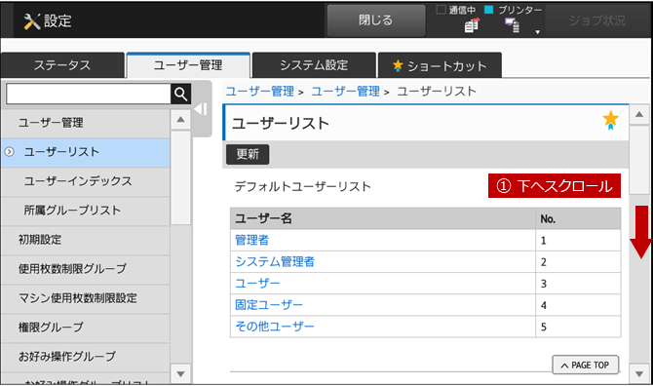Open the second ユーザー管理 breadcrumb link

tap(345, 92)
